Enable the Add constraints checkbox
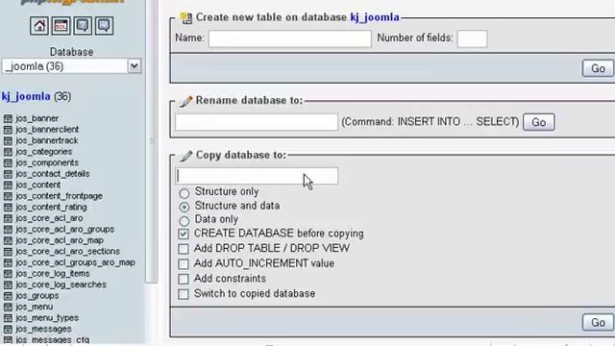615x346 pixels. (x=184, y=279)
